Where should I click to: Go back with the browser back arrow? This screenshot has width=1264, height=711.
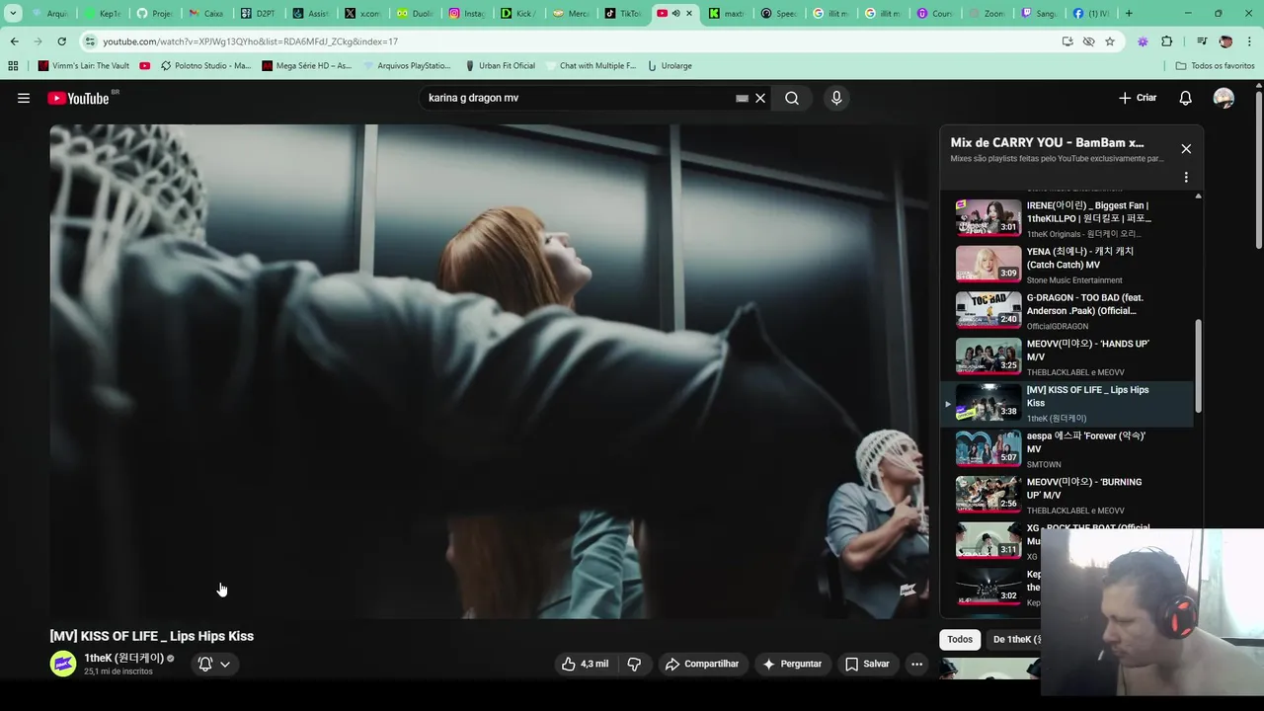pyautogui.click(x=14, y=41)
